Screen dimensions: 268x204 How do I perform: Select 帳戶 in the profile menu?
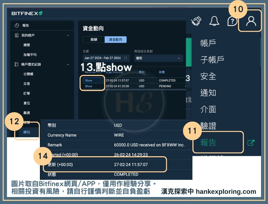tap(208, 43)
